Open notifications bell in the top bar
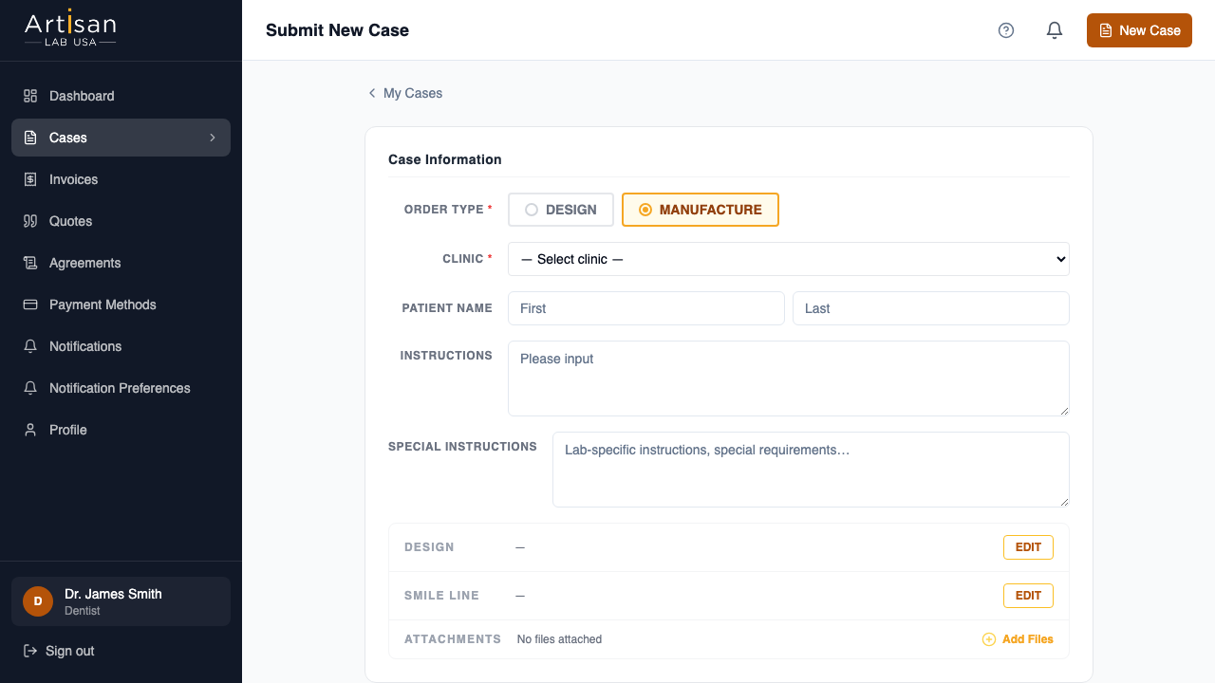Image resolution: width=1215 pixels, height=683 pixels. click(1054, 30)
